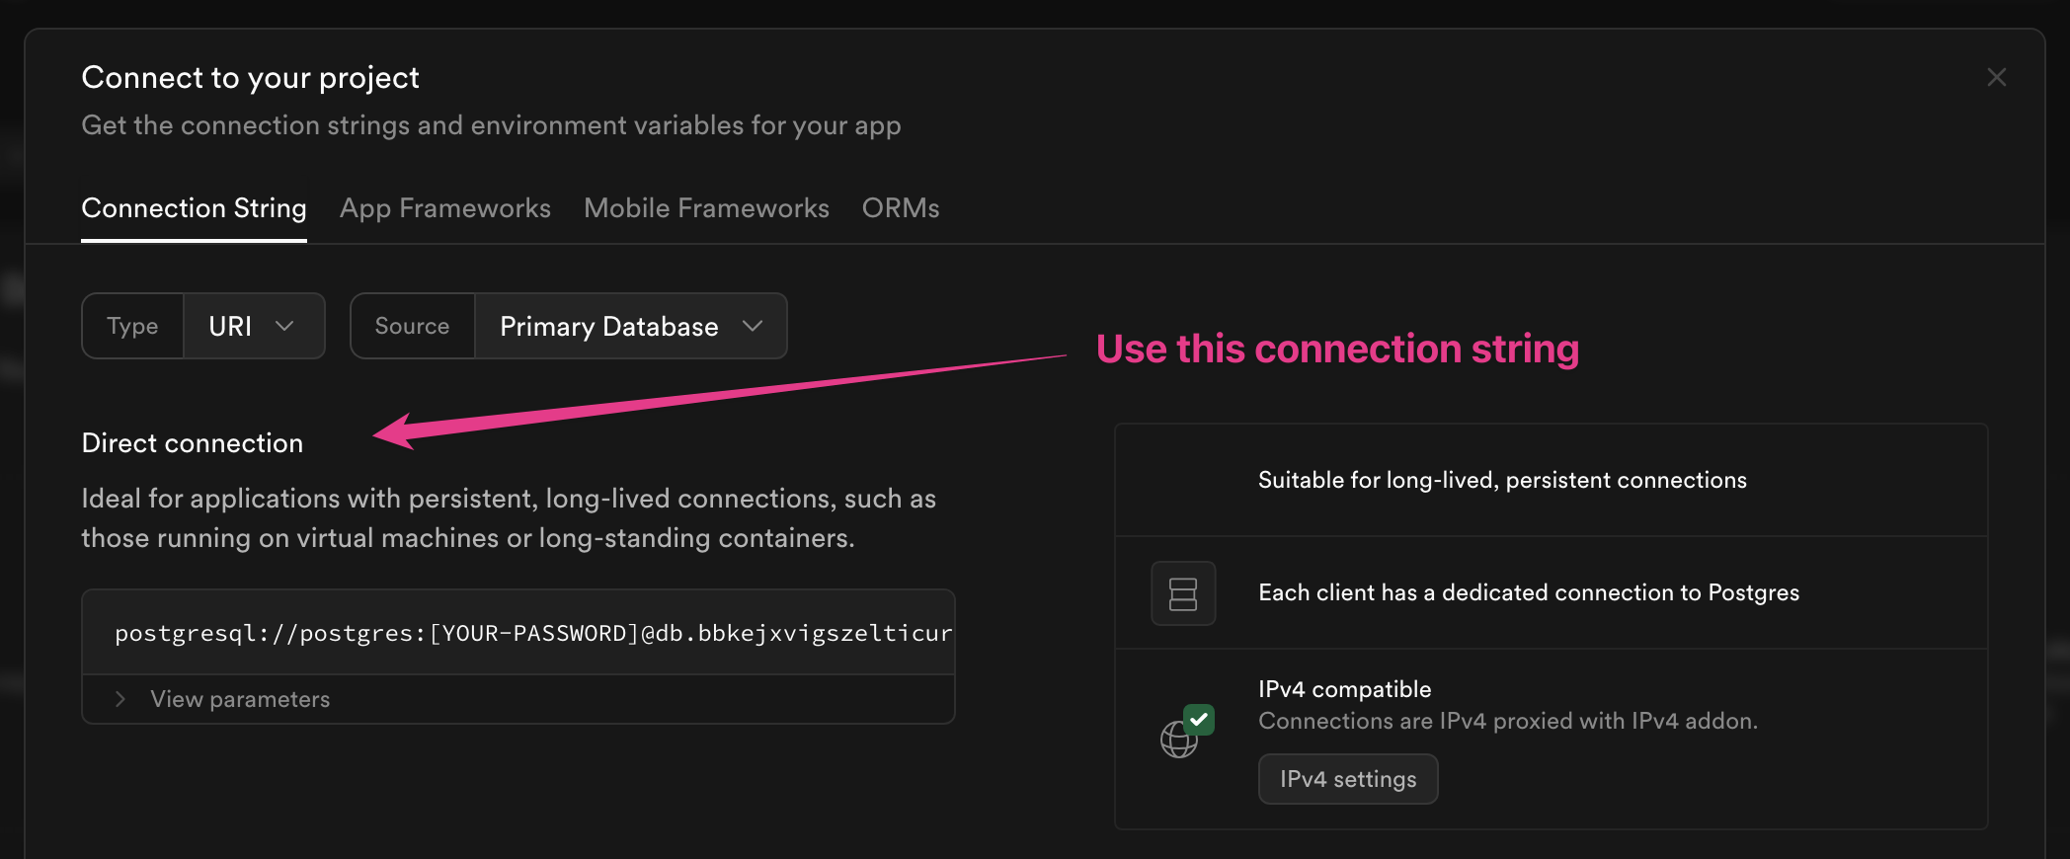Click the chevron beside View parameters
Image resolution: width=2070 pixels, height=859 pixels.
coord(120,699)
